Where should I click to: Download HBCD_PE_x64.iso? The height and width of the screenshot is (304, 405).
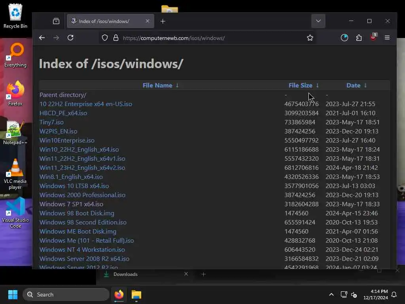click(x=63, y=113)
